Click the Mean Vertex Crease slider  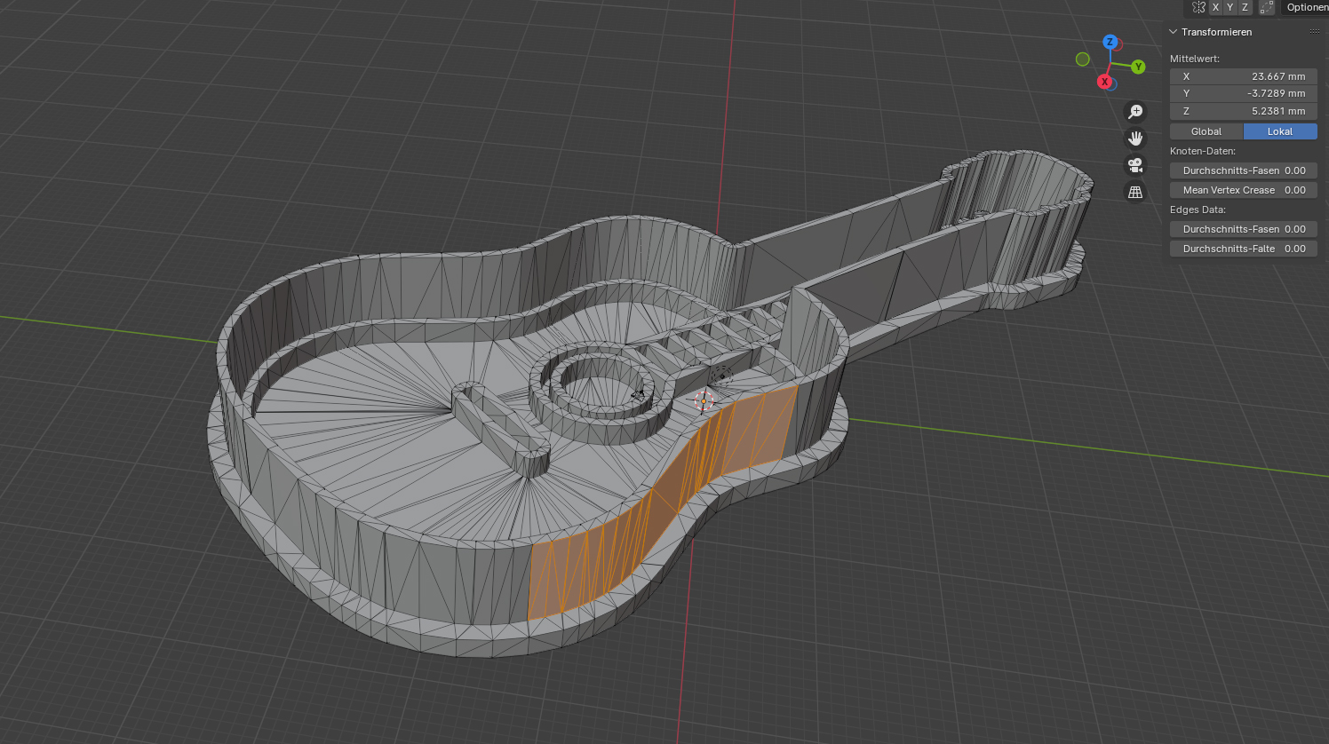pyautogui.click(x=1243, y=190)
